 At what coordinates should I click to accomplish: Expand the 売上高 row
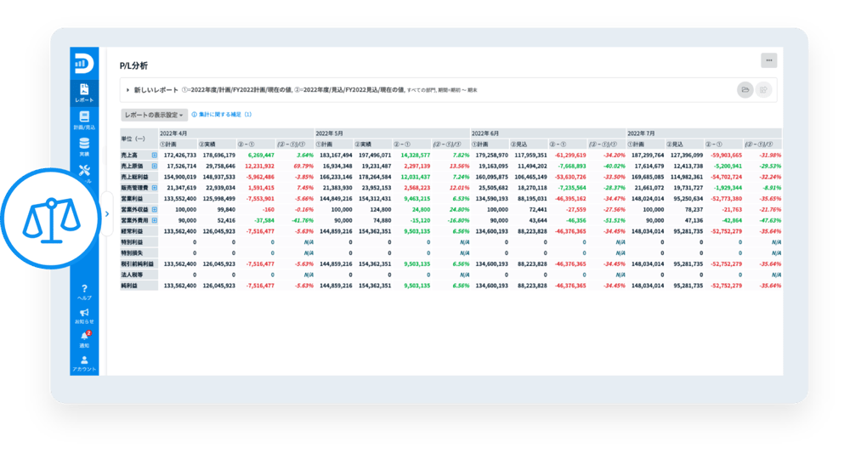[155, 156]
